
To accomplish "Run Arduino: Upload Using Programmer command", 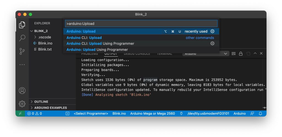I will [141, 50].
